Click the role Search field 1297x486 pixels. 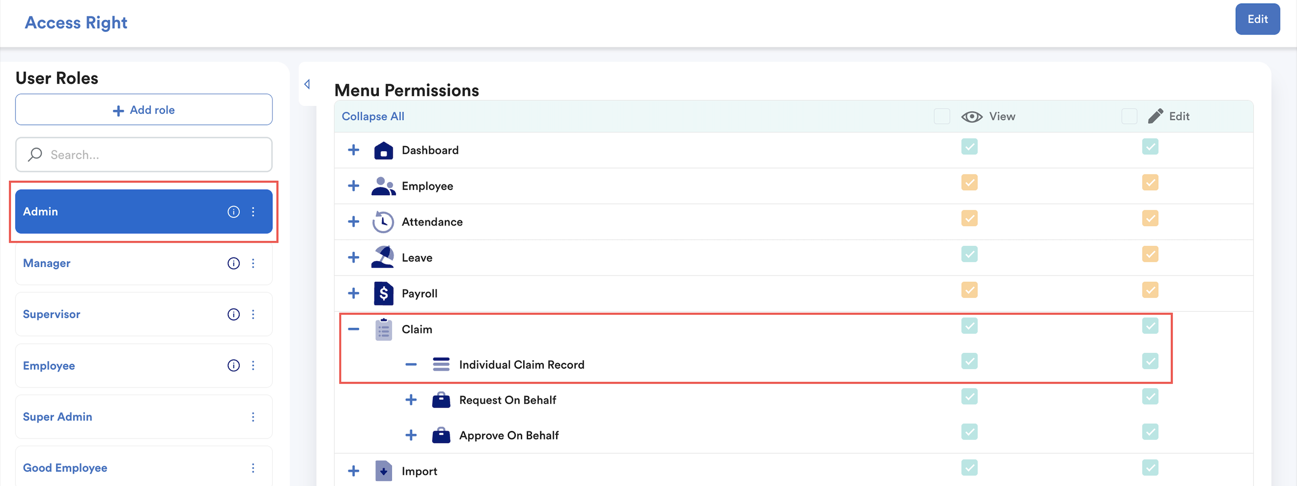144,155
